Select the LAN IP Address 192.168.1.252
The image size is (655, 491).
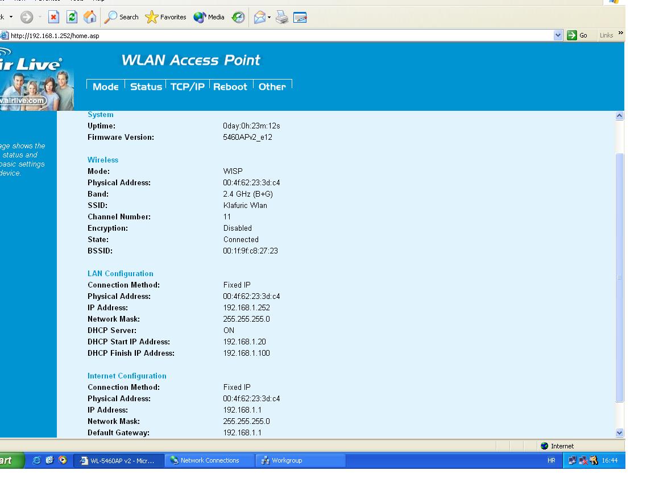coord(246,307)
